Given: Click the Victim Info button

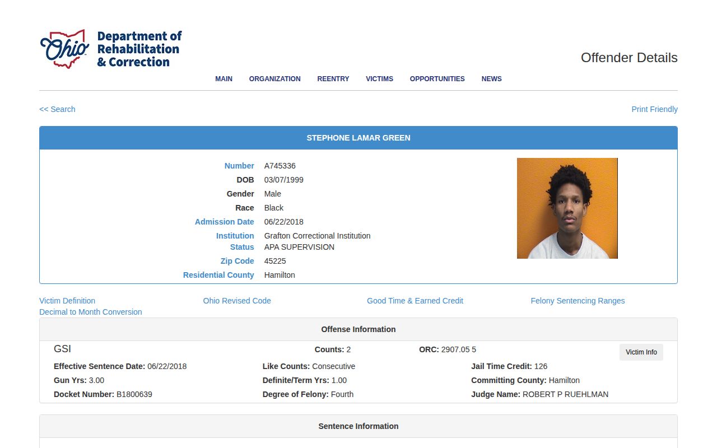Looking at the screenshot, I should click(x=641, y=352).
